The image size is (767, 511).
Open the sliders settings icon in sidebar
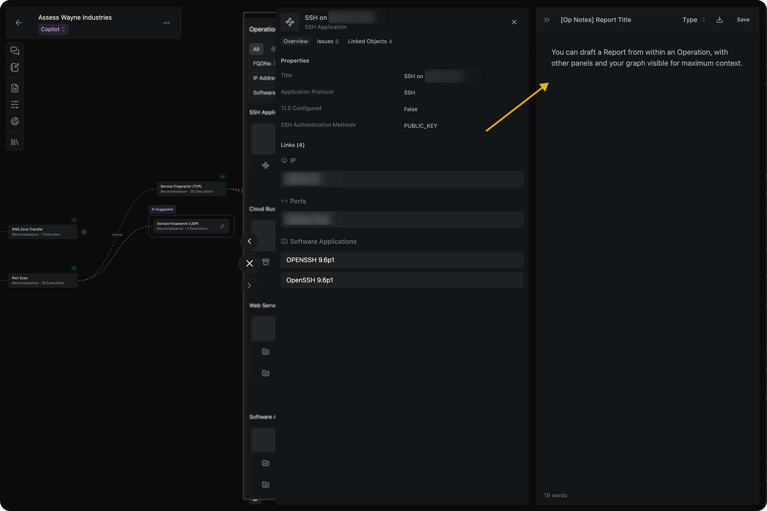tap(15, 105)
